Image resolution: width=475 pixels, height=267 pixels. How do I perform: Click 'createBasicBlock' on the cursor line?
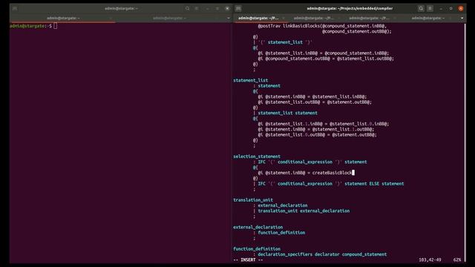[332, 173]
